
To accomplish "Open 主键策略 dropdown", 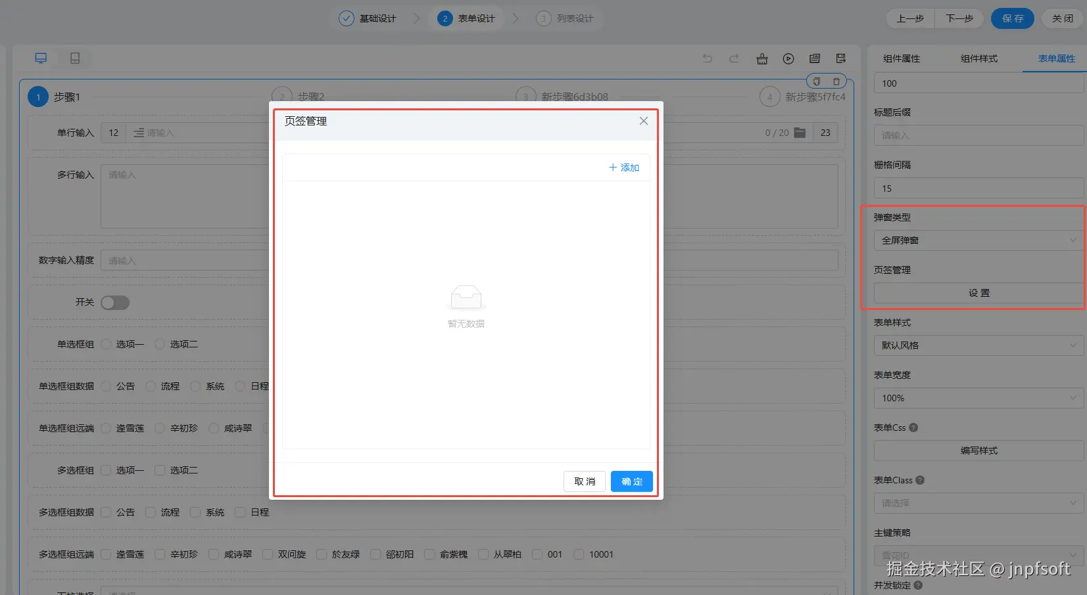I will point(978,556).
